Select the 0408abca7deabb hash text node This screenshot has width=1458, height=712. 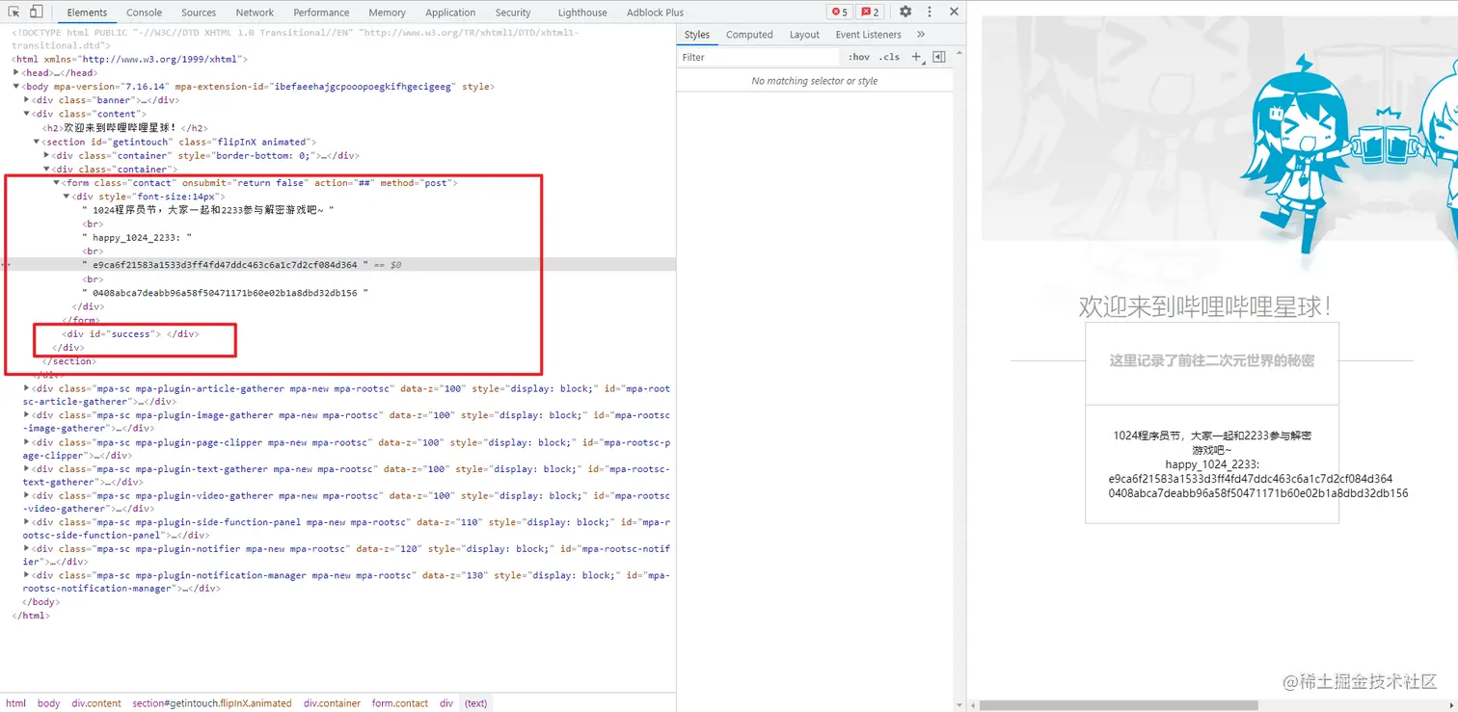226,292
